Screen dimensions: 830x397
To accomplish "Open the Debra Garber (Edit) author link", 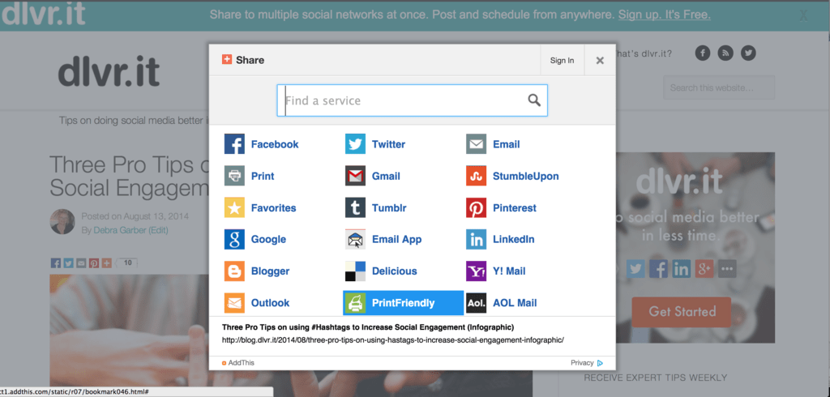I will [x=130, y=230].
